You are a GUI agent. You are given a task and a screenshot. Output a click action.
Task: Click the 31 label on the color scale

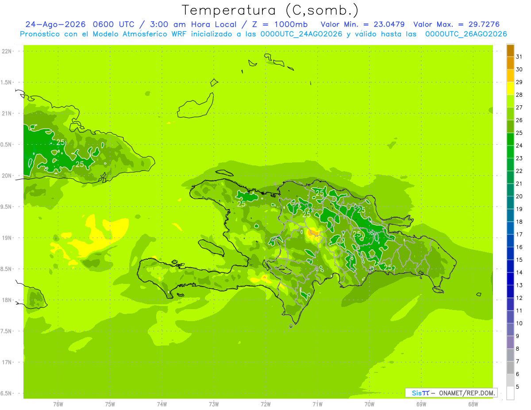tap(519, 57)
